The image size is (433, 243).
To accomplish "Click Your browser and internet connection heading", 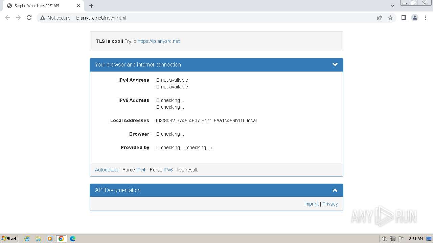I will tap(138, 64).
